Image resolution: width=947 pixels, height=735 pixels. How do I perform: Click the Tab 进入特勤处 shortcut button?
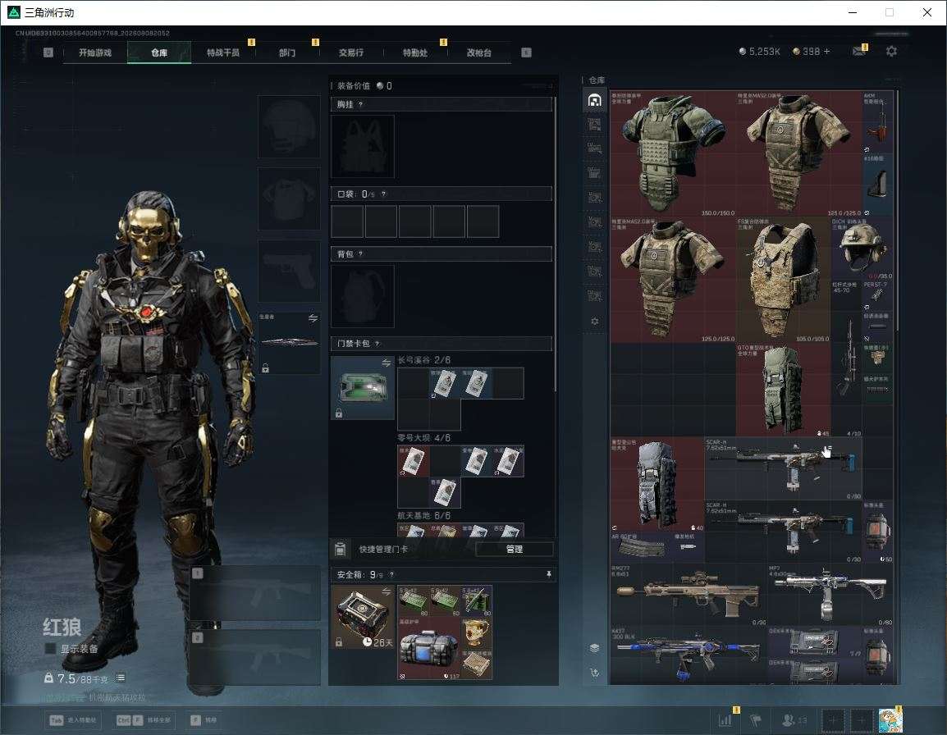coord(75,720)
